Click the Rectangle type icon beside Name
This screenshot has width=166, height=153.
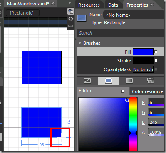pyautogui.click(x=82, y=18)
